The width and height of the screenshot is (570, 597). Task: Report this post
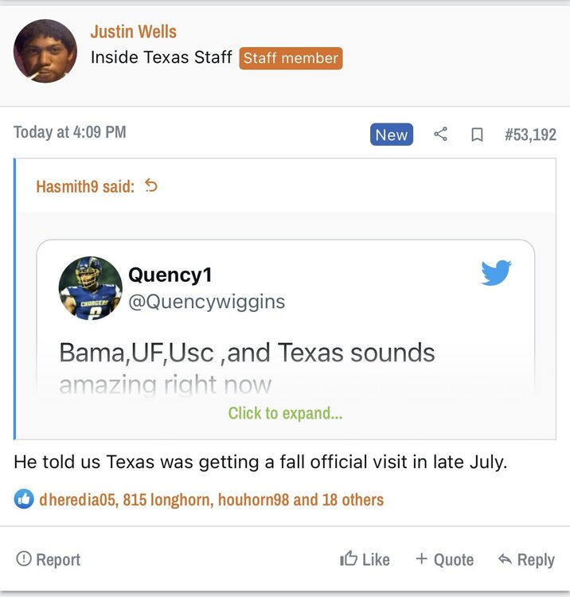pos(49,560)
